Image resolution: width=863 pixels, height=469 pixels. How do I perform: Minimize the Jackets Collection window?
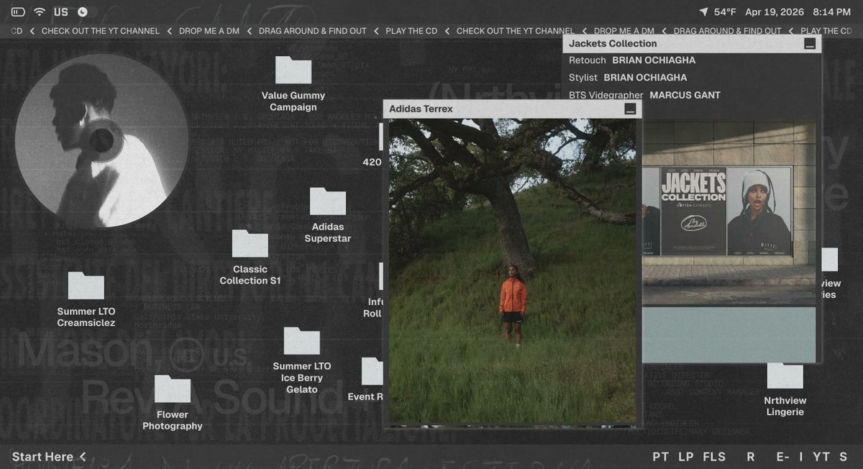coord(810,44)
